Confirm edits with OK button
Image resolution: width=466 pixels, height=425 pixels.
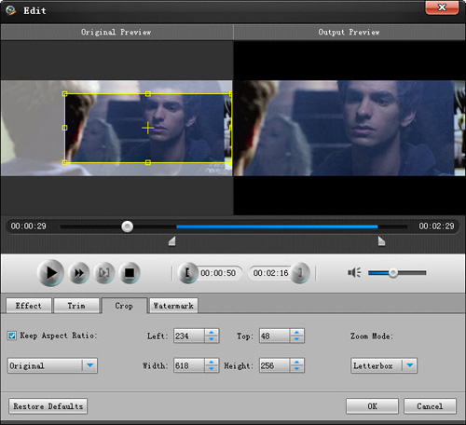click(x=372, y=406)
